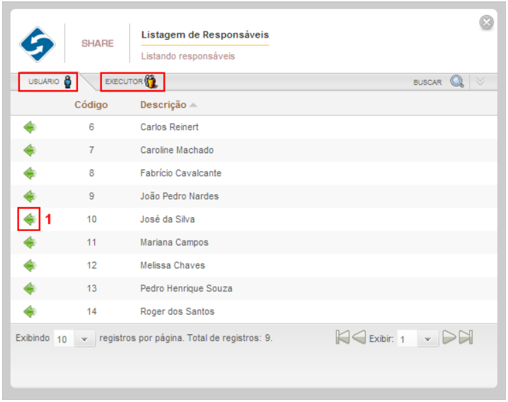Click the name Mariana Campos
The width and height of the screenshot is (508, 402).
(174, 242)
